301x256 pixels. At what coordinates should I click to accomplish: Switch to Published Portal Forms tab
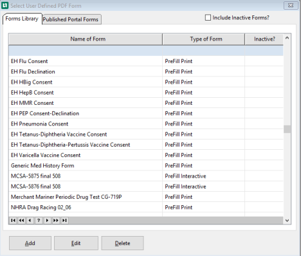click(x=71, y=19)
